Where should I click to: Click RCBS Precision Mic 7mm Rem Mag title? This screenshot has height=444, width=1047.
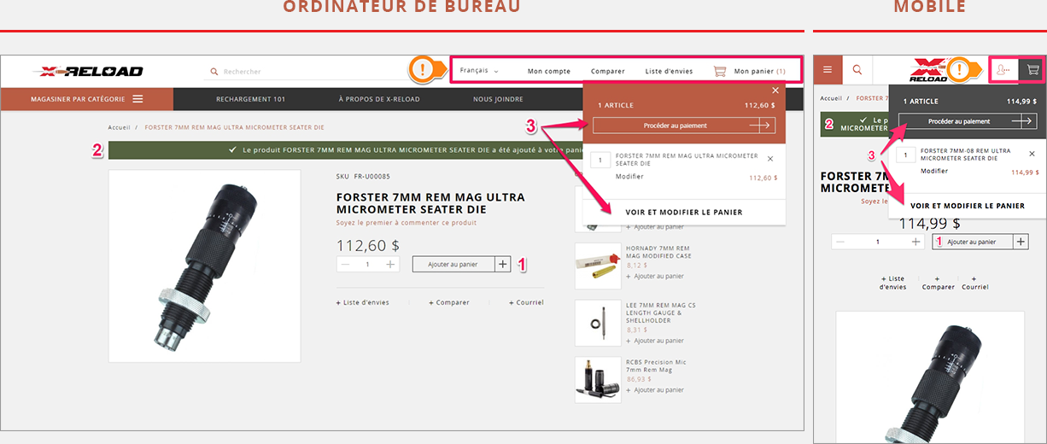[656, 366]
